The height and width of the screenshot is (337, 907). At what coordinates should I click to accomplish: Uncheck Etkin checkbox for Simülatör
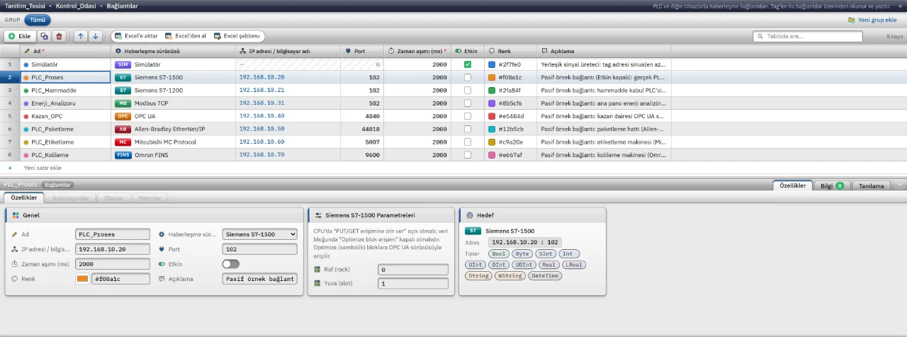[468, 64]
